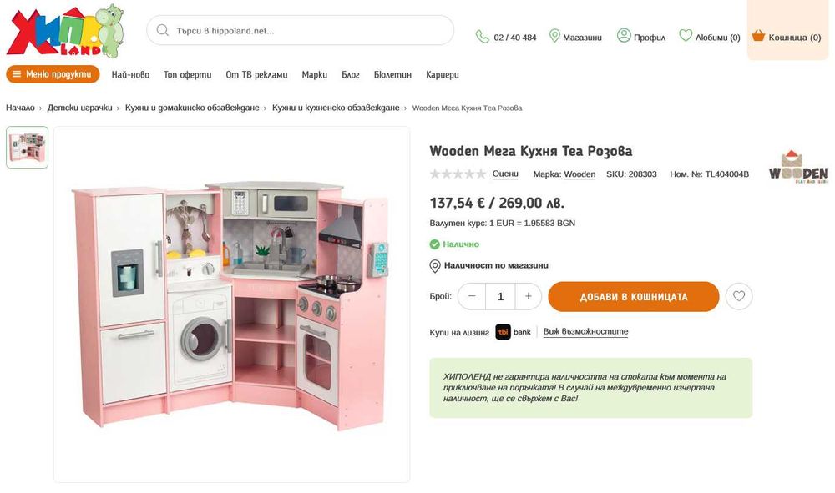
Task: Add product to wishlist with heart button
Action: 739,297
